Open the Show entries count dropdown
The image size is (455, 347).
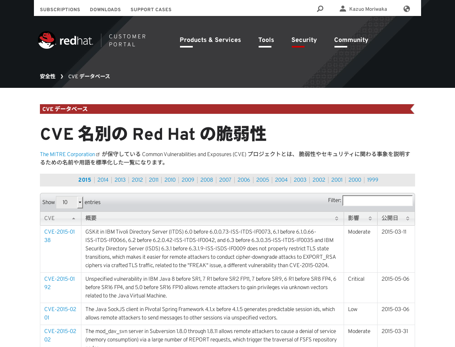click(69, 202)
